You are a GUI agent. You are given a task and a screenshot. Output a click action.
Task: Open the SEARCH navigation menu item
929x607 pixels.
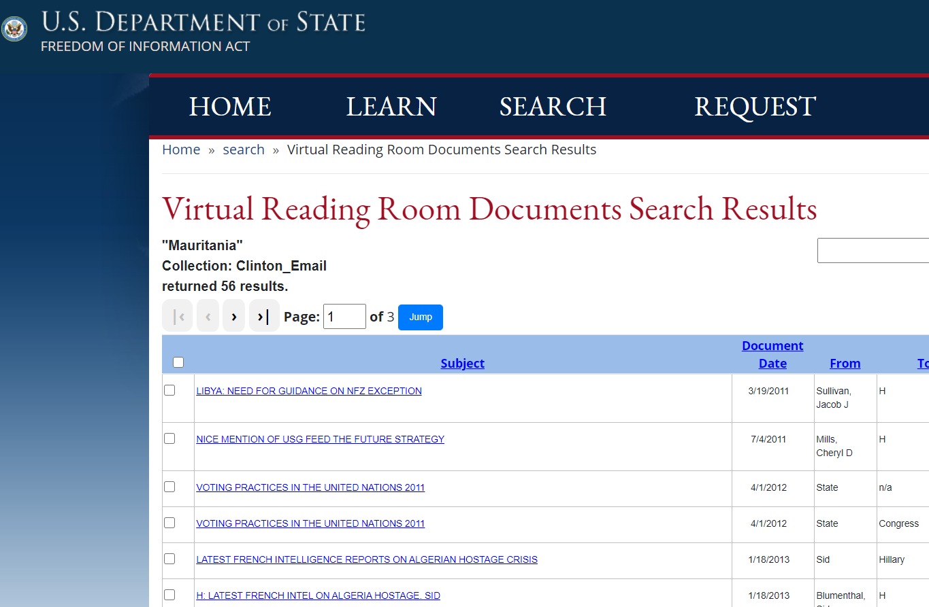point(553,107)
